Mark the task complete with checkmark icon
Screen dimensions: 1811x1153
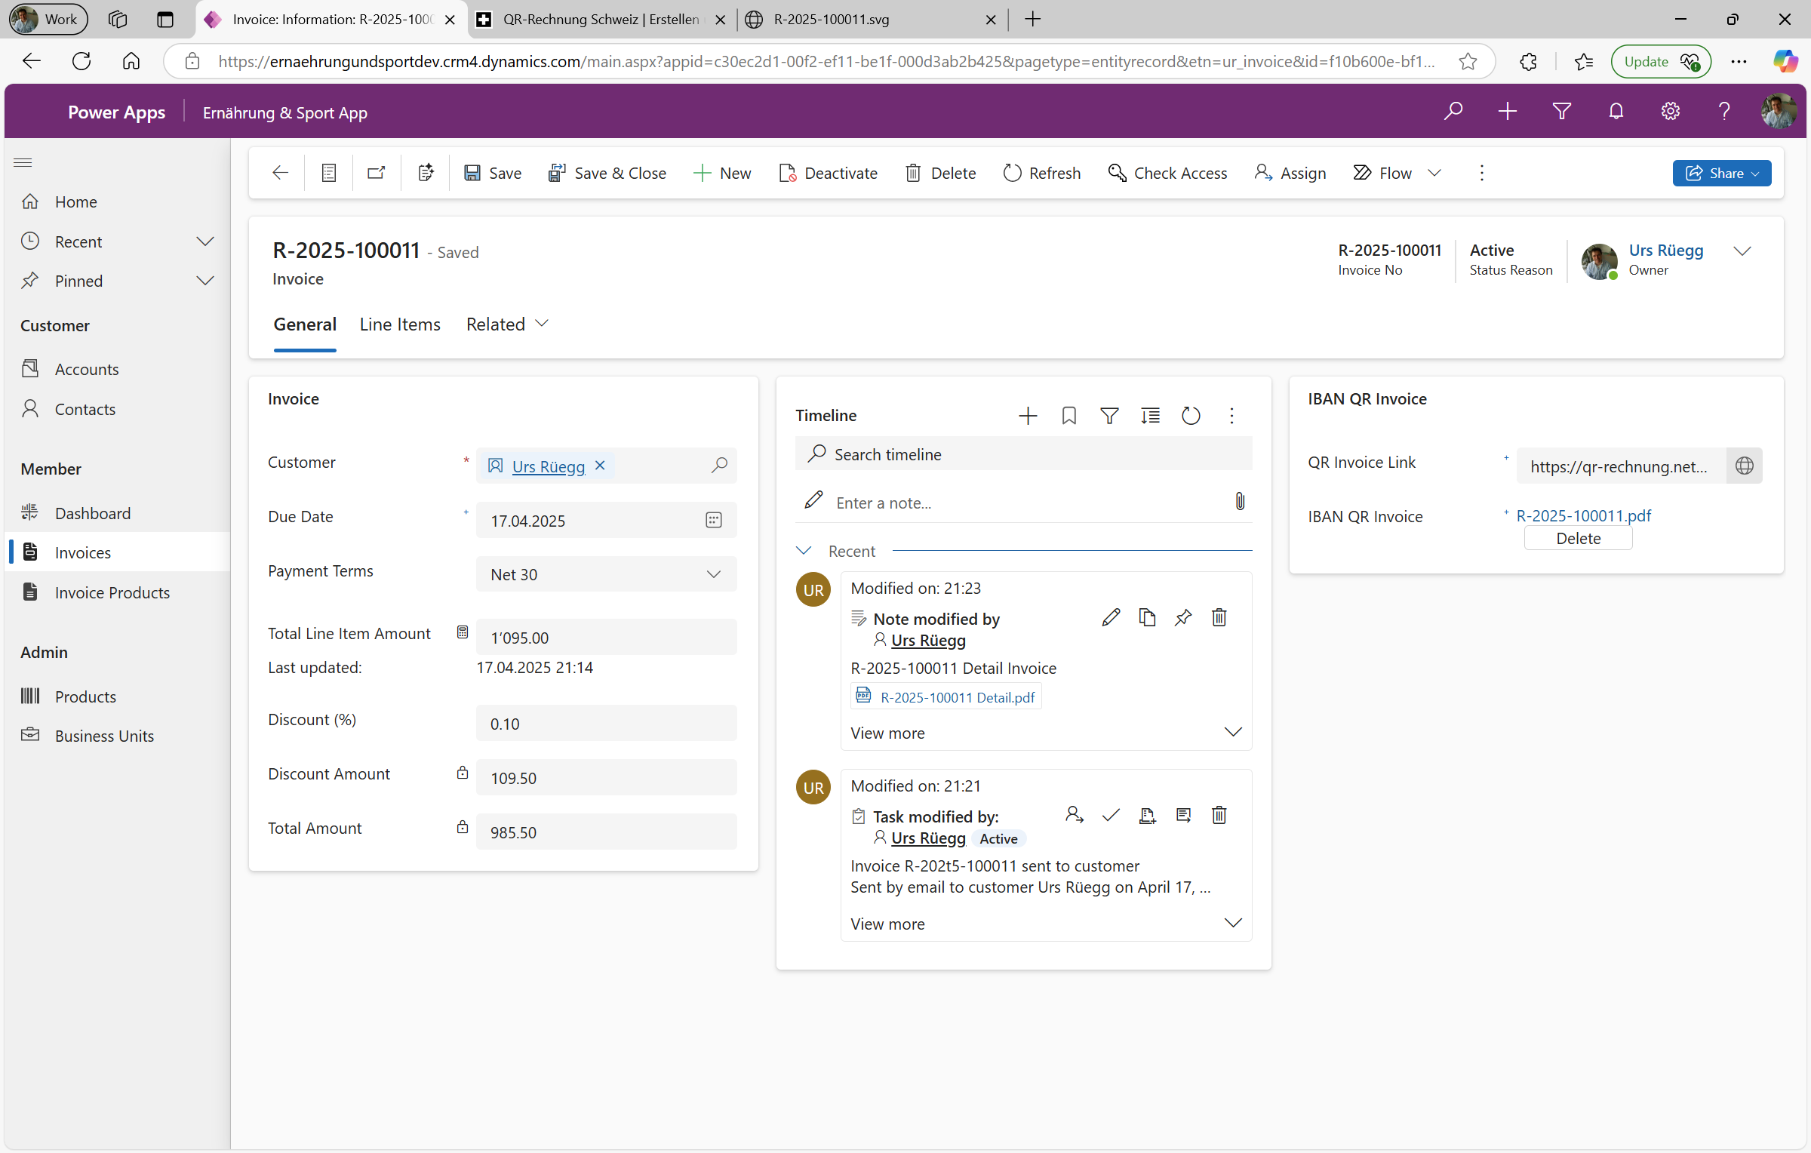pyautogui.click(x=1111, y=816)
